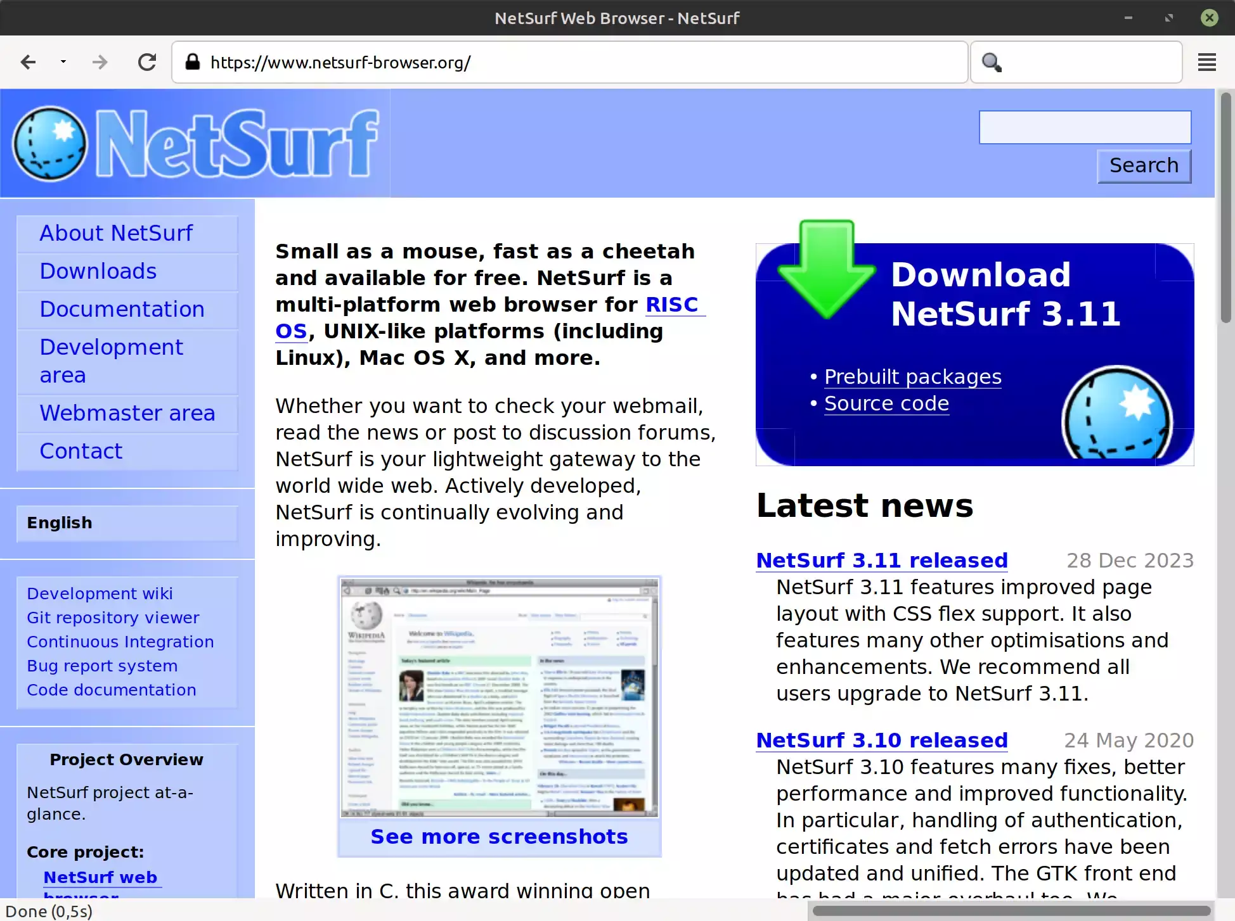Screen dimensions: 1235x921
Task: Open the hamburger menu
Action: click(1206, 62)
